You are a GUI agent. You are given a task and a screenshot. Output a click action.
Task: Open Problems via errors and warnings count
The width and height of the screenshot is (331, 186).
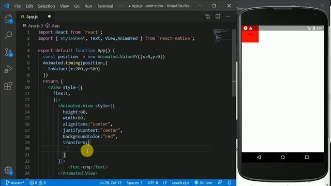click(38, 182)
